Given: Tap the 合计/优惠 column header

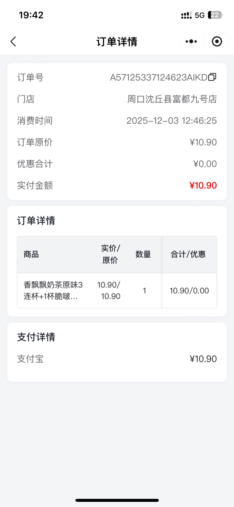Looking at the screenshot, I should pos(188,254).
